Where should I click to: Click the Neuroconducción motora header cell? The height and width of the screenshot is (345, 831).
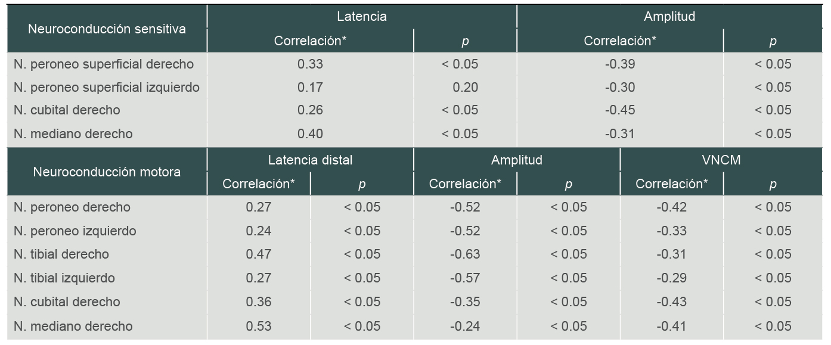pyautogui.click(x=107, y=172)
